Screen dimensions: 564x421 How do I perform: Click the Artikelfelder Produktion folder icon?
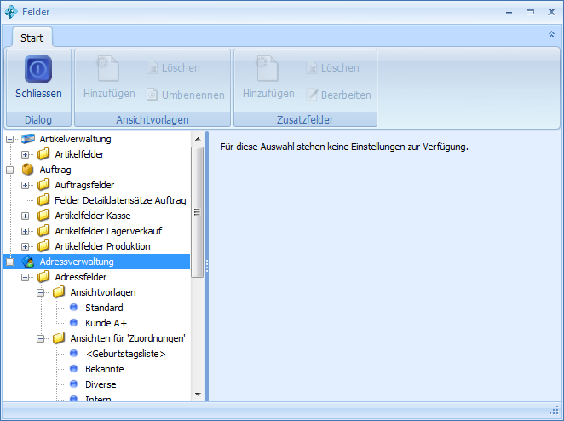click(x=43, y=246)
